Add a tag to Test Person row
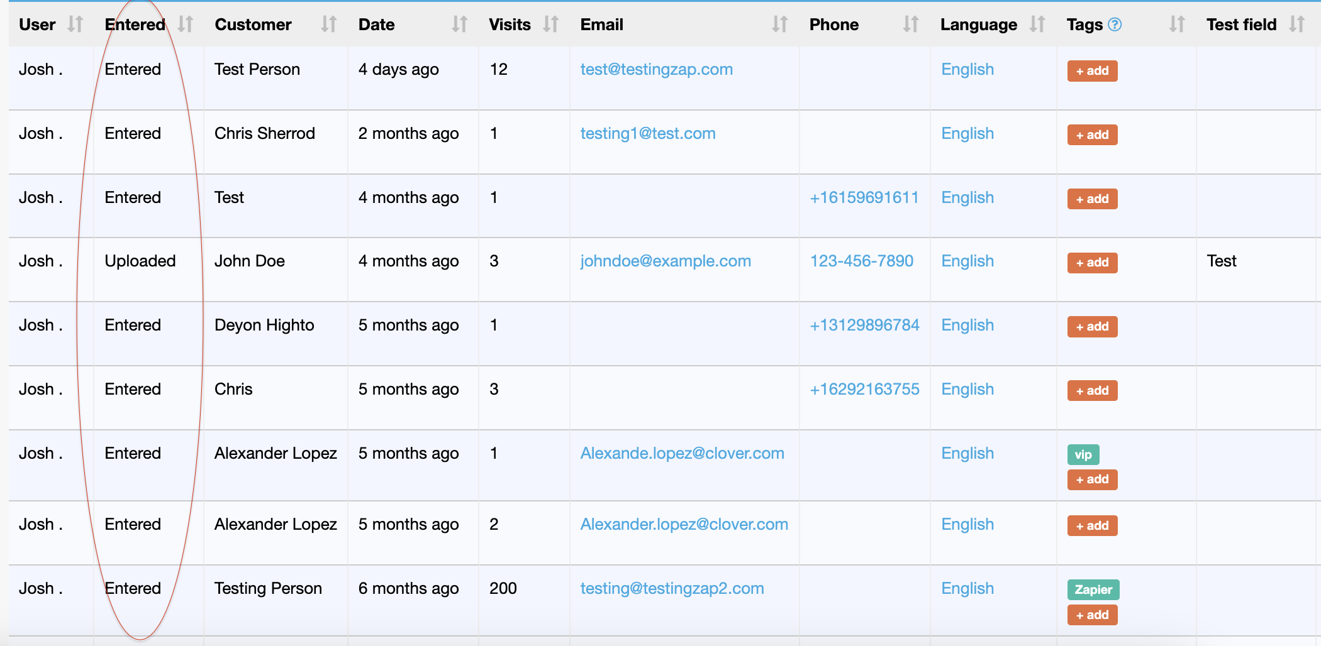This screenshot has height=646, width=1321. (1092, 71)
